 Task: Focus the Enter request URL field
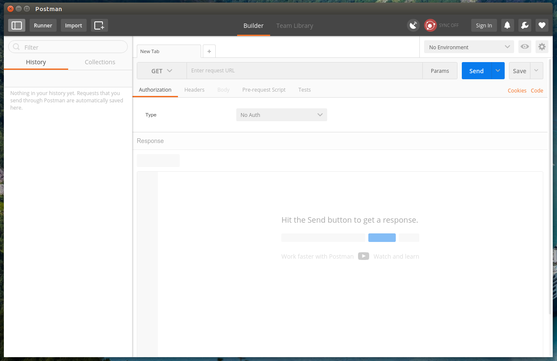click(304, 71)
